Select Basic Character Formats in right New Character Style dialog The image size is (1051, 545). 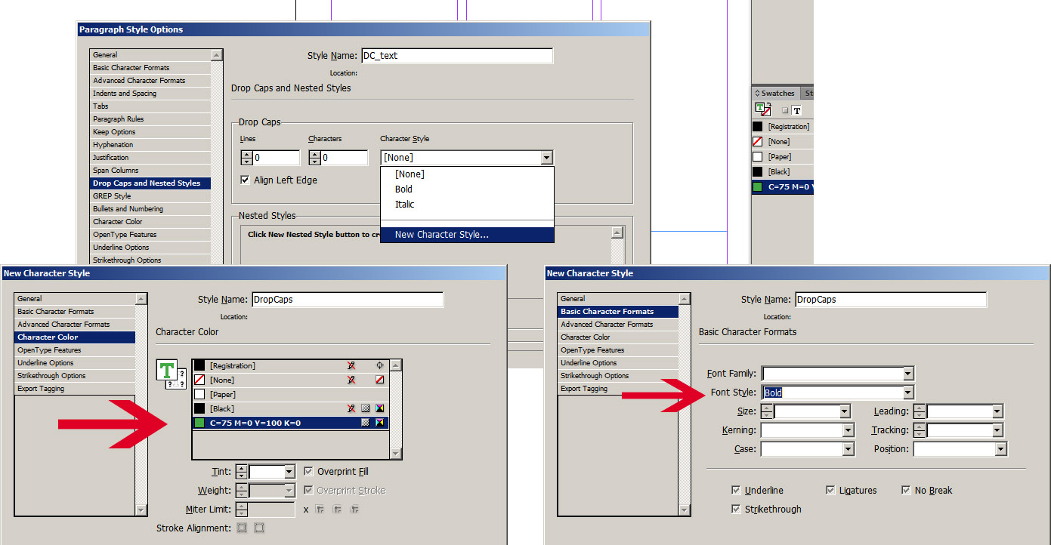pos(618,312)
